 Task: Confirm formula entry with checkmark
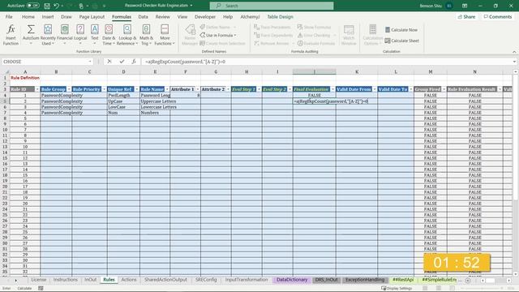pyautogui.click(x=122, y=62)
